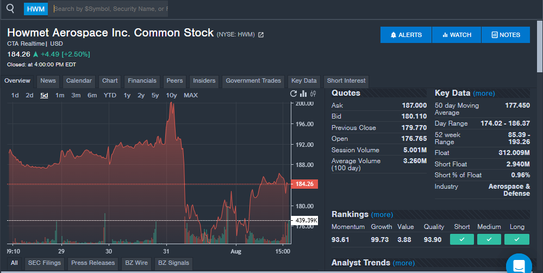This screenshot has width=543, height=273.
Task: Click the Open value 176.765
Action: (414, 139)
